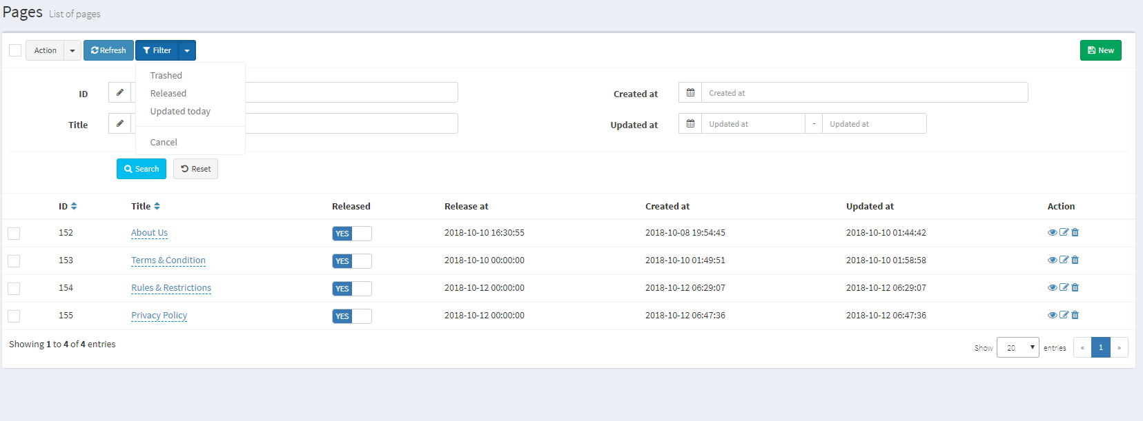Sort the table by Title column arrows

[x=157, y=206]
